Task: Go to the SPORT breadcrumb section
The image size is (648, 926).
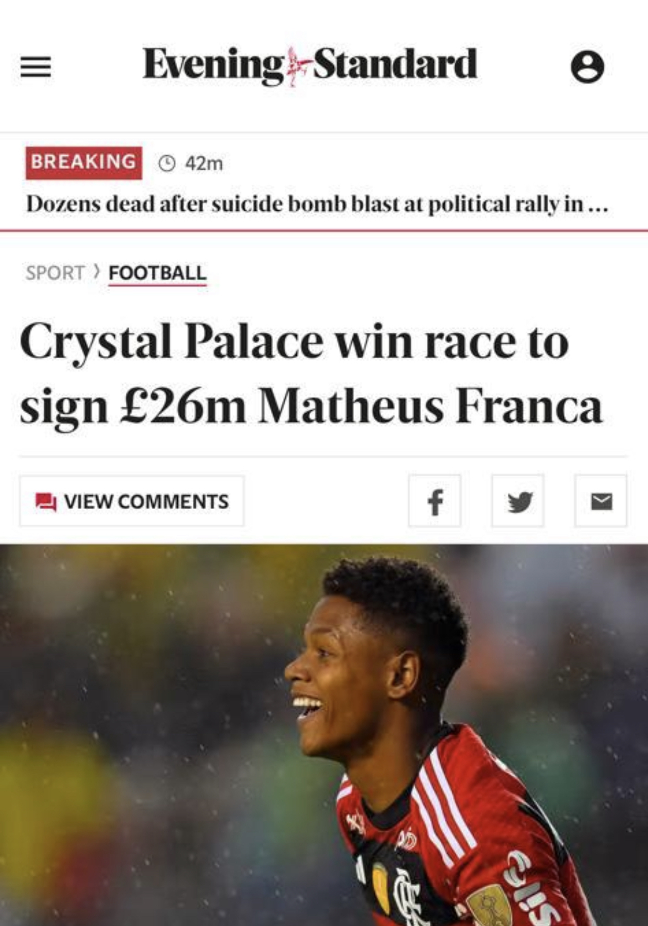Action: click(x=55, y=273)
